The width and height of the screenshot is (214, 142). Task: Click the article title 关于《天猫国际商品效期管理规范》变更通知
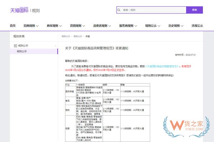[97, 48]
